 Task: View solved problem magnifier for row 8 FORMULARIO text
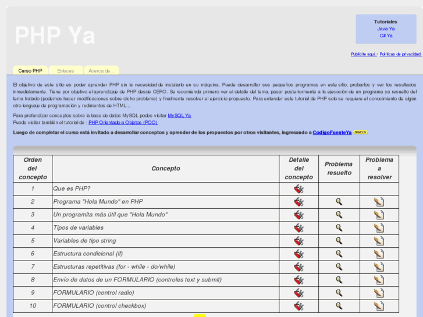click(x=339, y=280)
